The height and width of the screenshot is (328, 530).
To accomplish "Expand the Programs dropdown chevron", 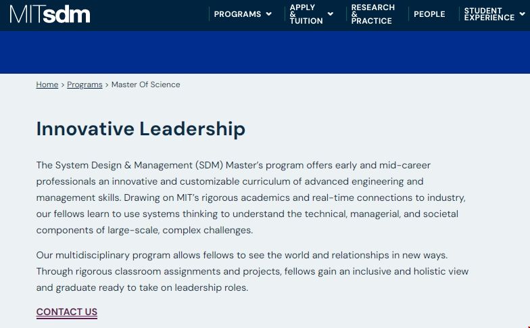I will [x=269, y=14].
